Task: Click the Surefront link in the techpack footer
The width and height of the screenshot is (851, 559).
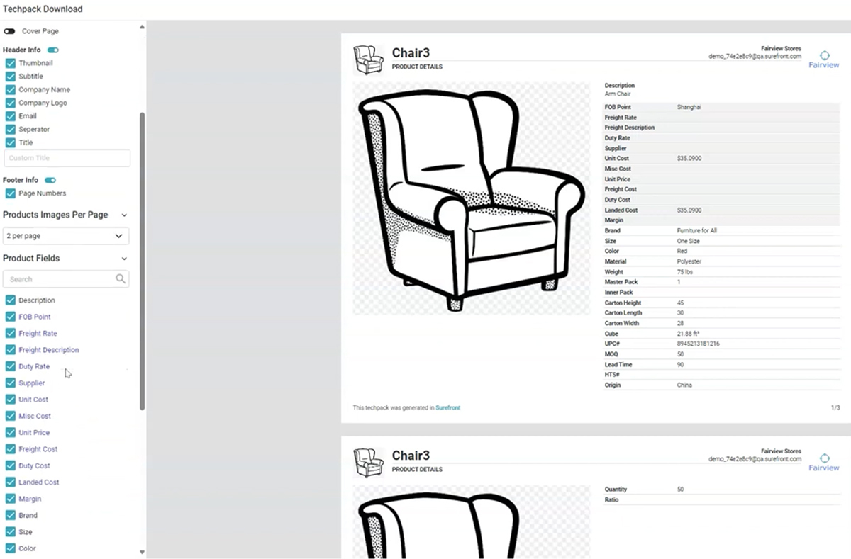Action: tap(447, 407)
